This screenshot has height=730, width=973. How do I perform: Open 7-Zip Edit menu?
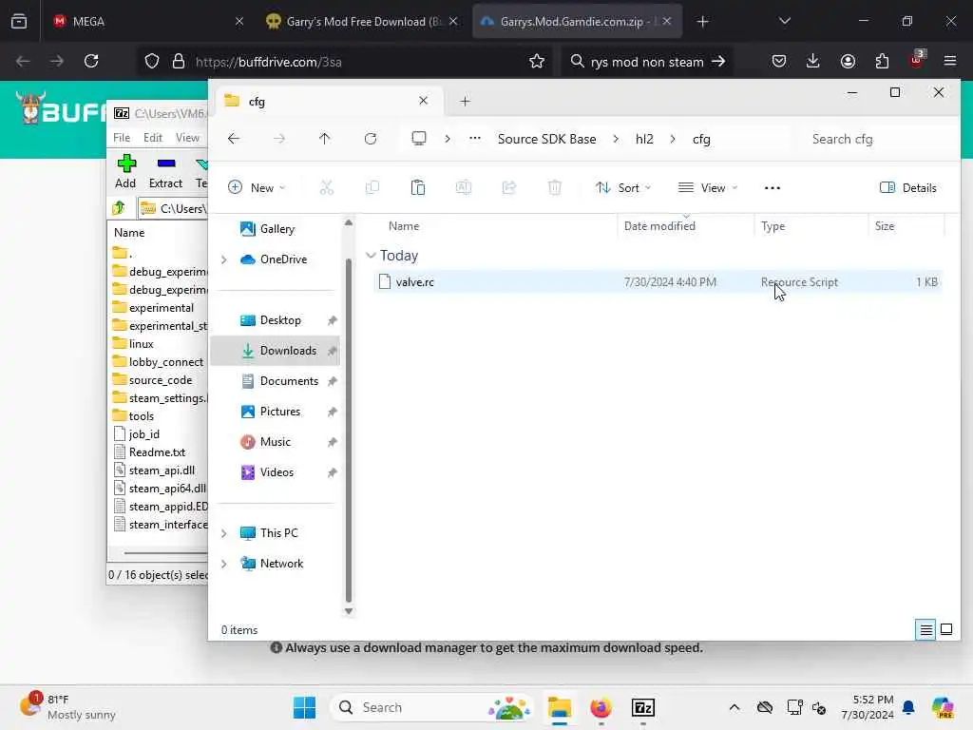pyautogui.click(x=153, y=137)
